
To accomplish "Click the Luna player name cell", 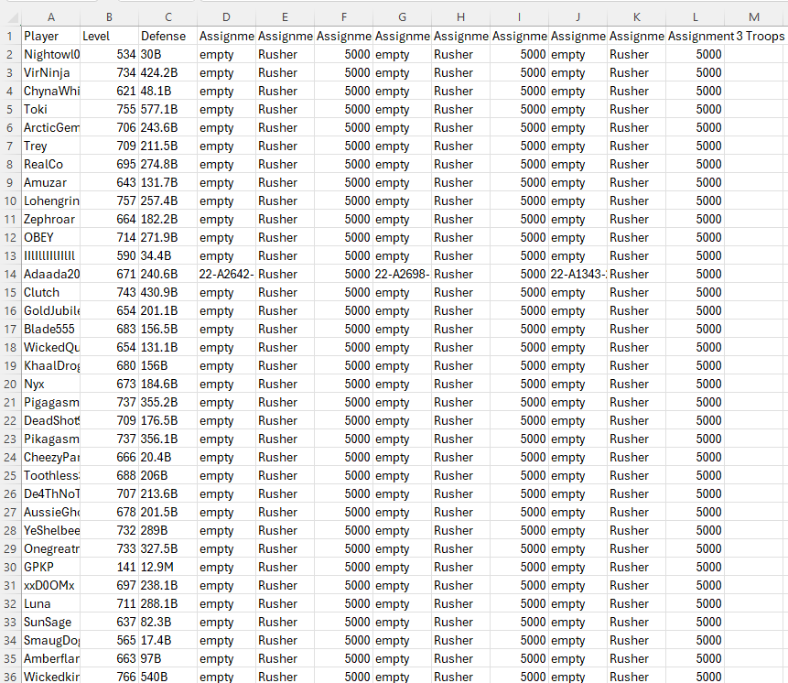I will pyautogui.click(x=51, y=603).
